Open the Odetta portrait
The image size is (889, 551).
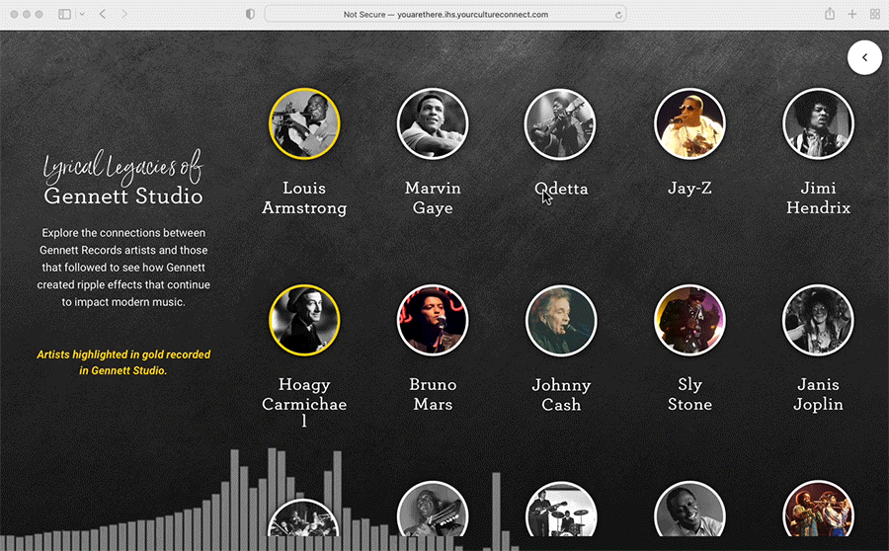tap(561, 123)
